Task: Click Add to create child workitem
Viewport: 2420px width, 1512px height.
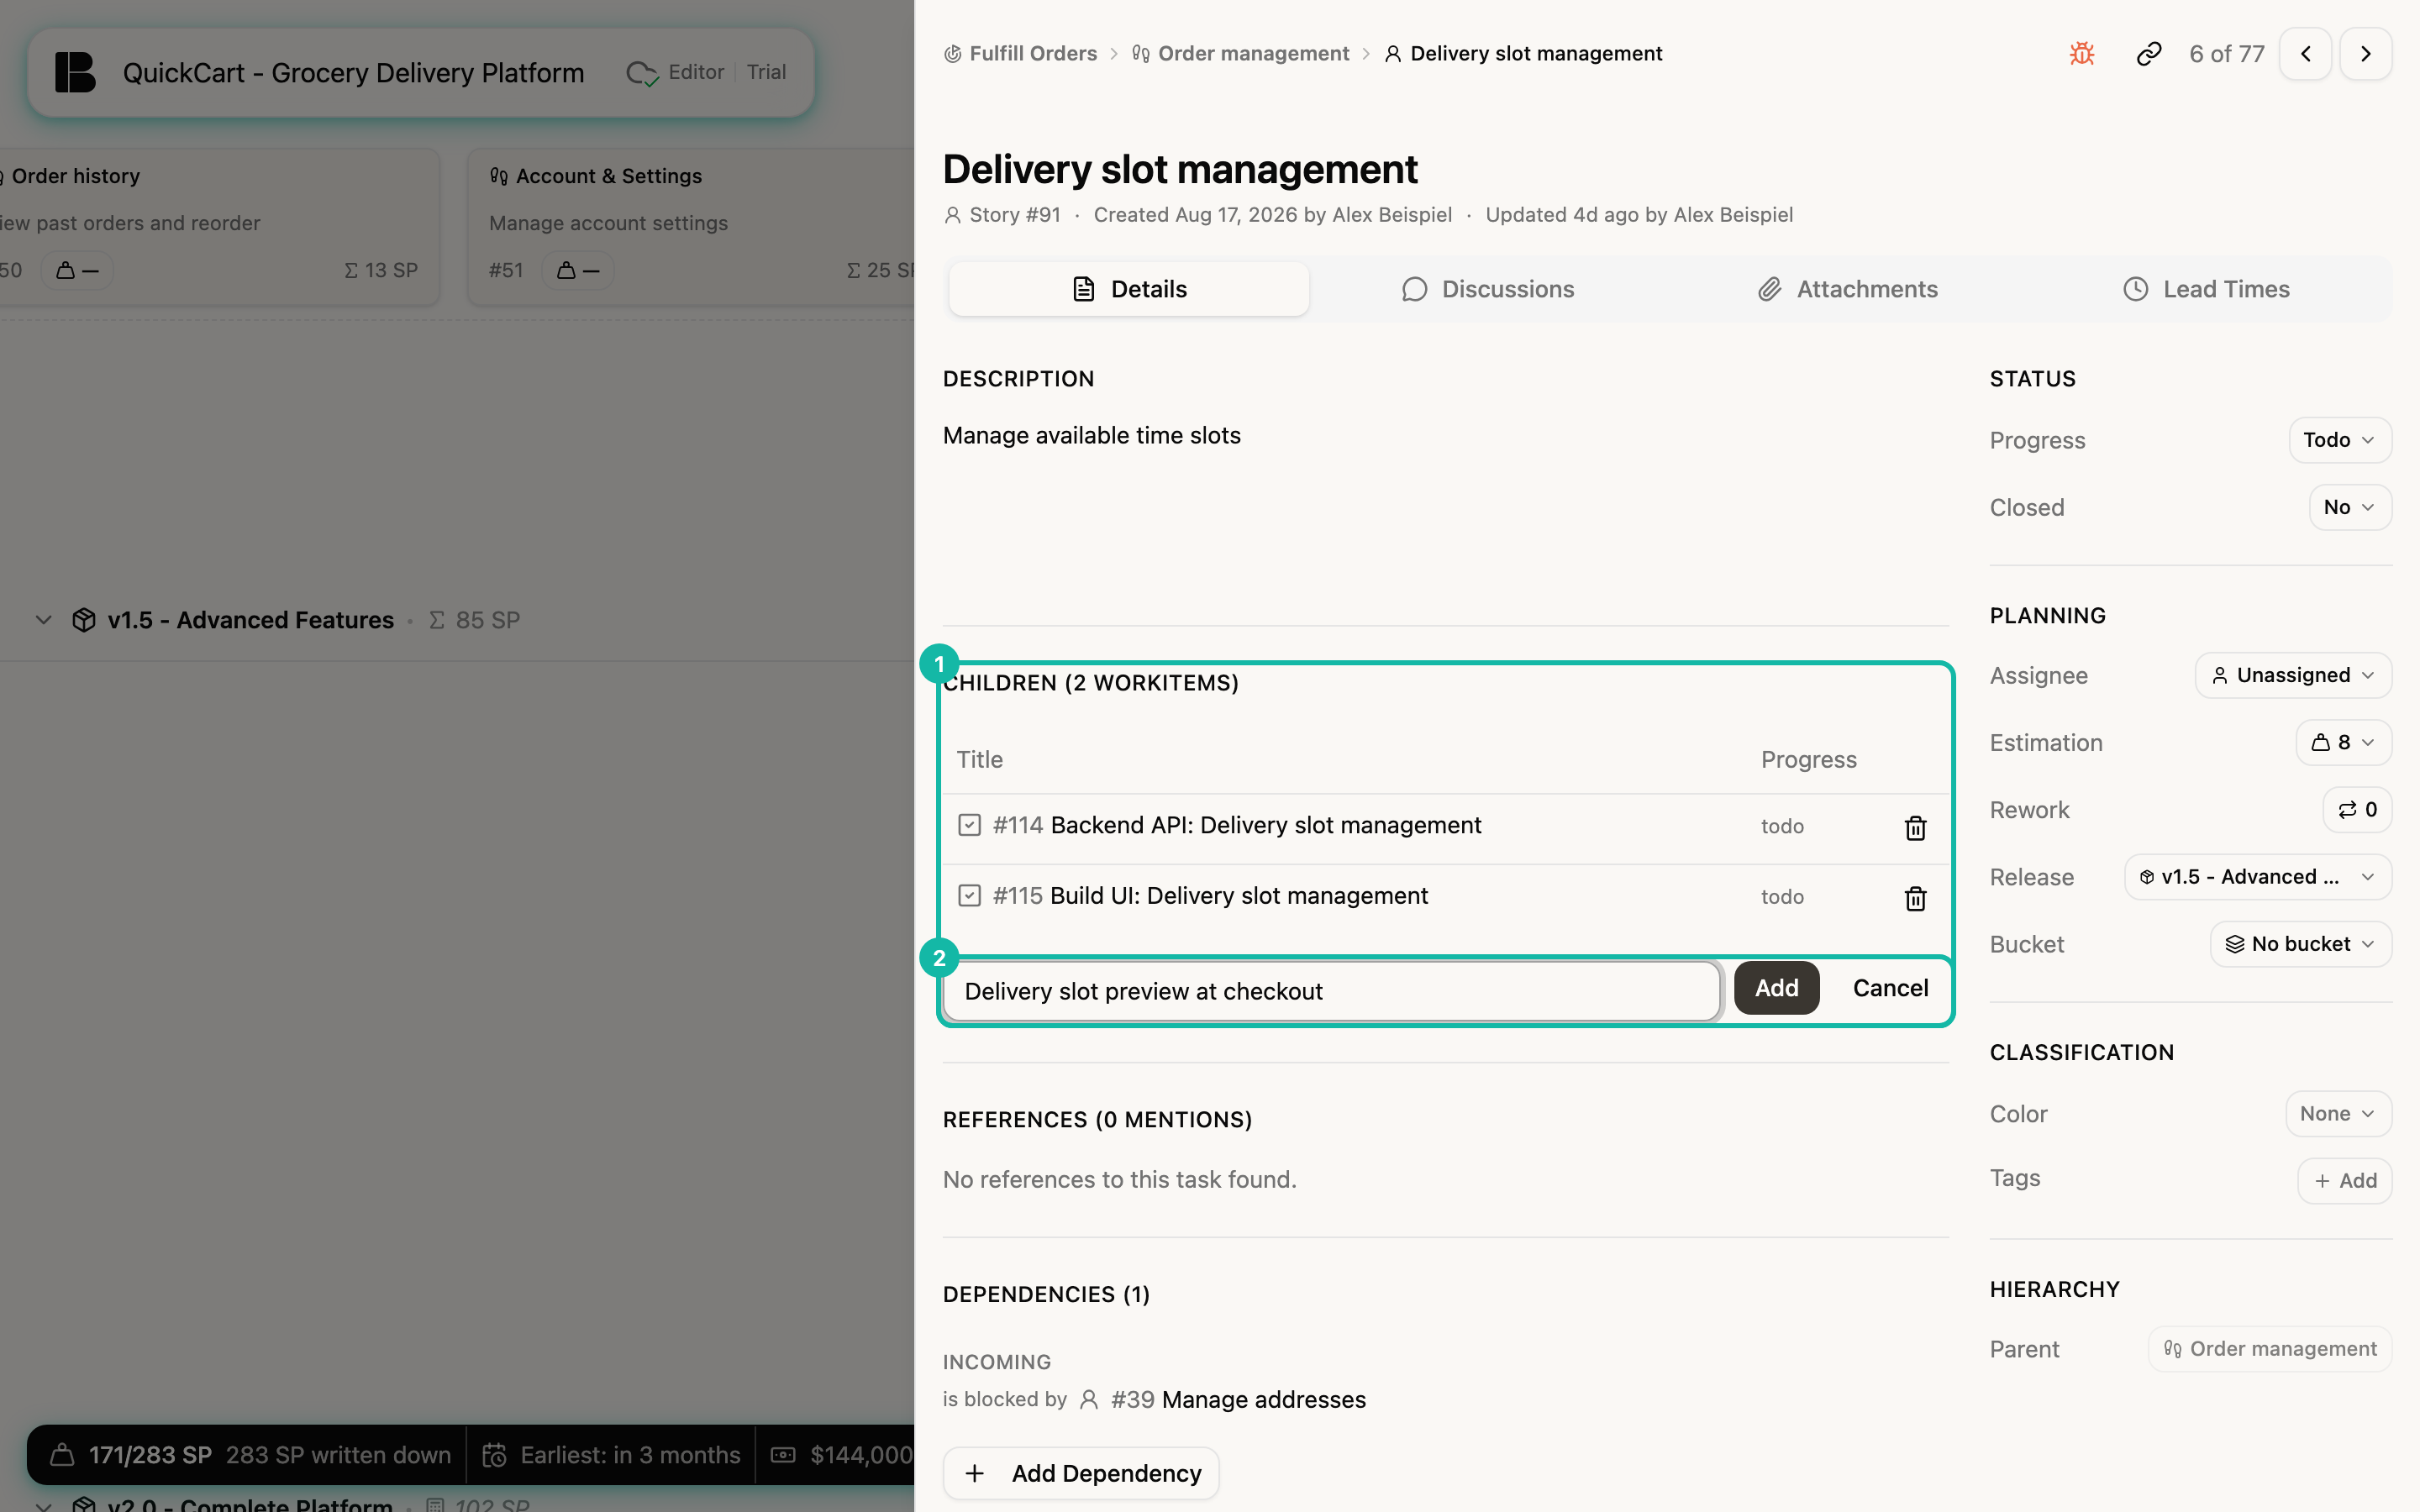Action: tap(1776, 988)
